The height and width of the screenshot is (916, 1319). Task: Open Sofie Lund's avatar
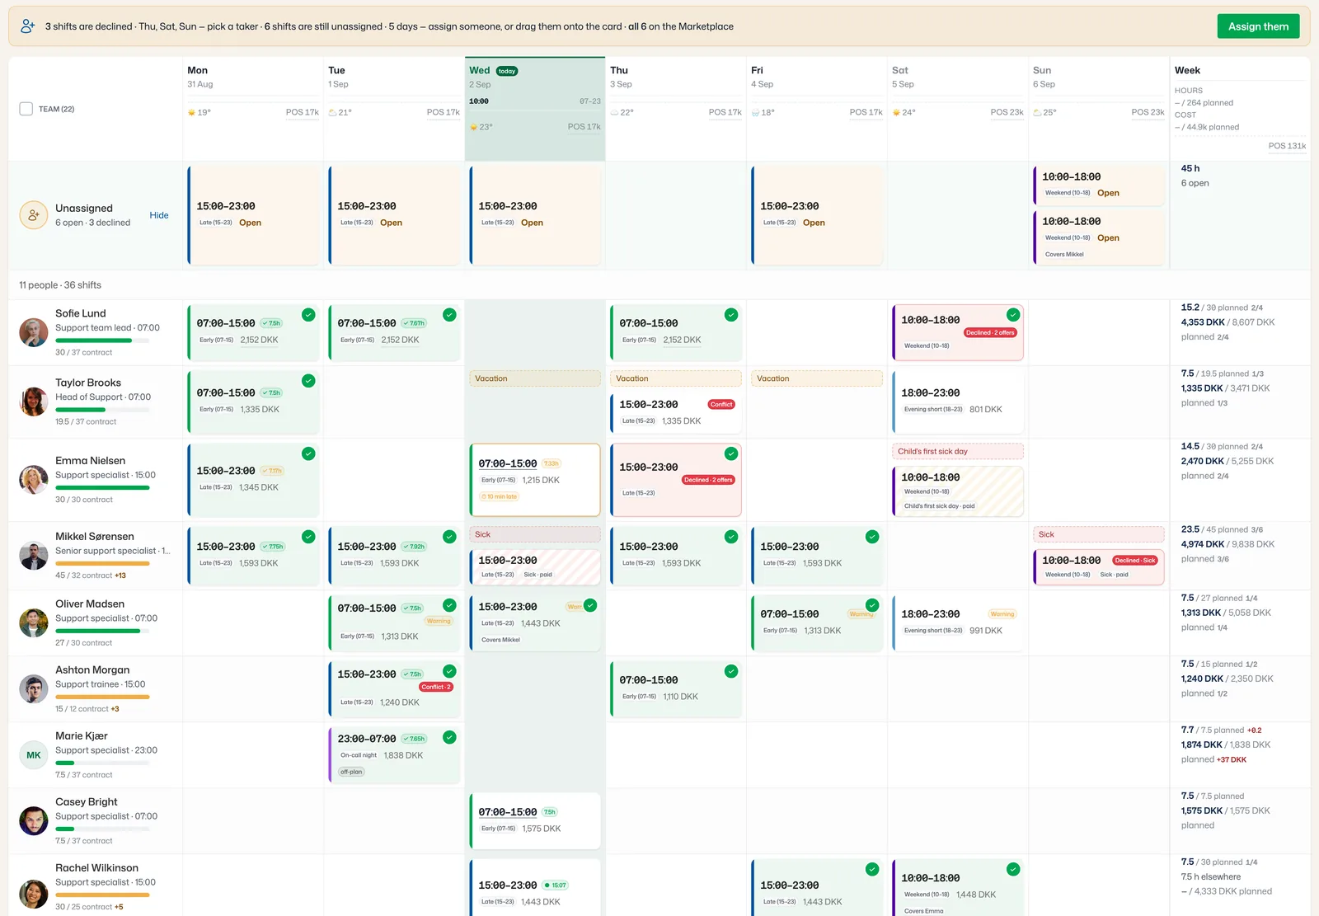pyautogui.click(x=34, y=332)
